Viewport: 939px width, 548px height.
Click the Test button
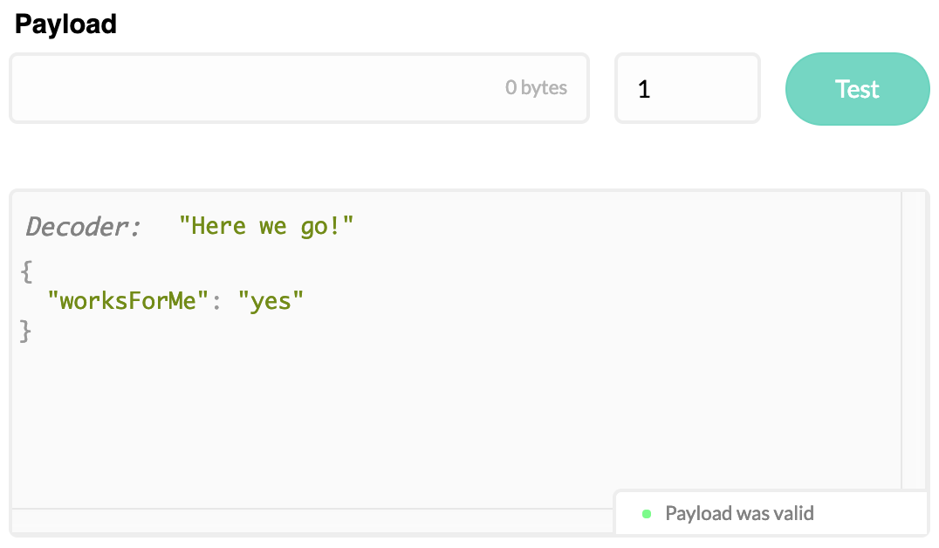[858, 89]
